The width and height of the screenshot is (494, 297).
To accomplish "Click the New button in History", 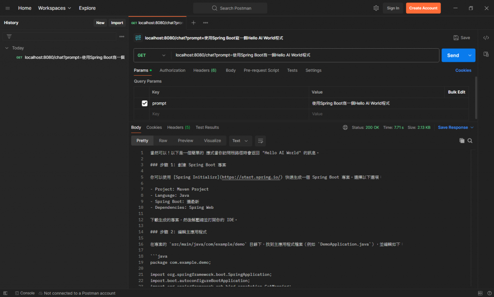I will pyautogui.click(x=100, y=23).
